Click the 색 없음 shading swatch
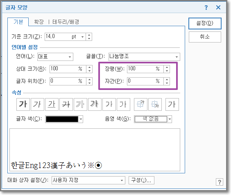The height and width of the screenshot is (195, 231). [x=151, y=119]
